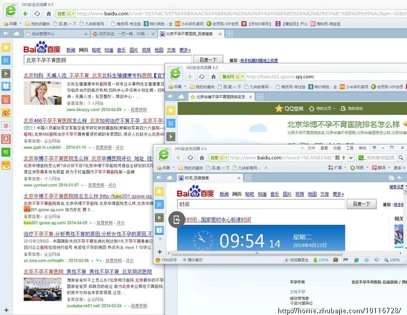Open the 查看 menu in the front window
The height and width of the screenshot is (315, 407).
[324, 148]
